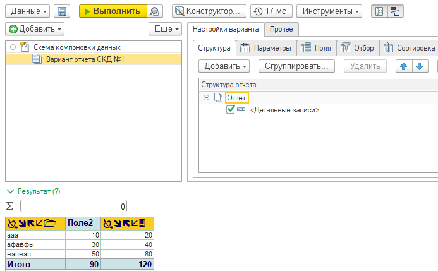Click the Сгруппировать button

pyautogui.click(x=297, y=66)
